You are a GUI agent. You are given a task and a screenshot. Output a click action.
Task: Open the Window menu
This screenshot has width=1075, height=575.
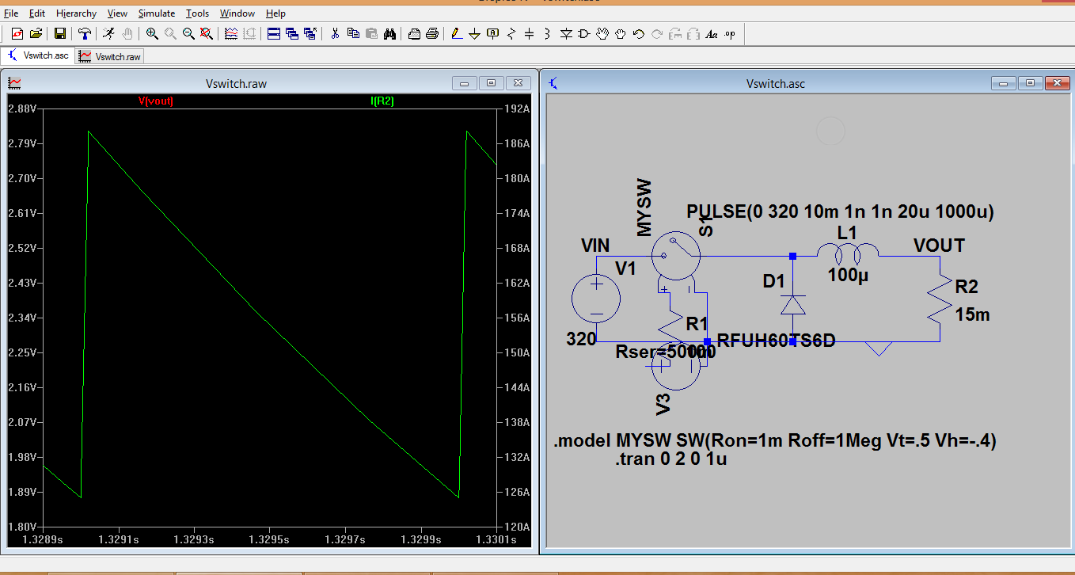point(237,13)
